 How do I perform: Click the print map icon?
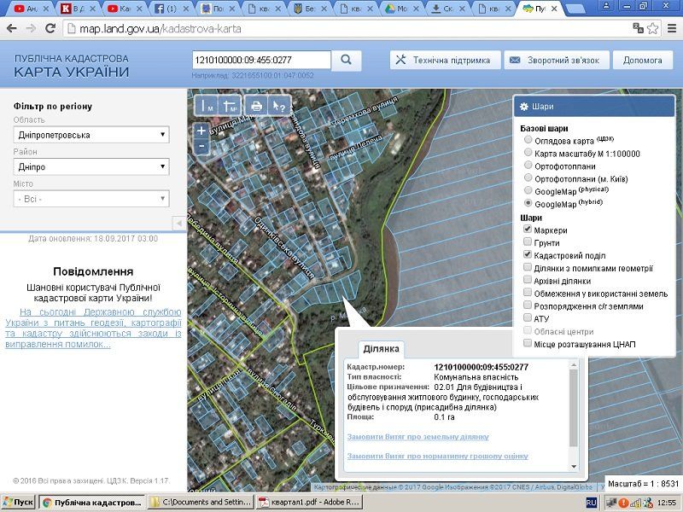click(x=255, y=106)
